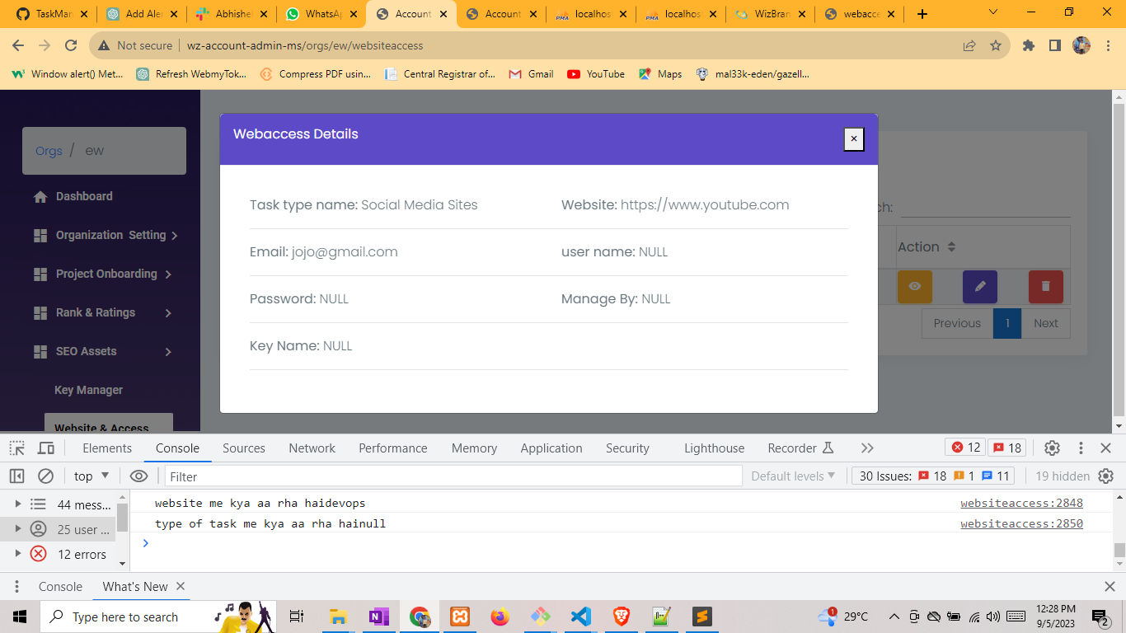Toggle the console sidebar icon

pos(16,476)
